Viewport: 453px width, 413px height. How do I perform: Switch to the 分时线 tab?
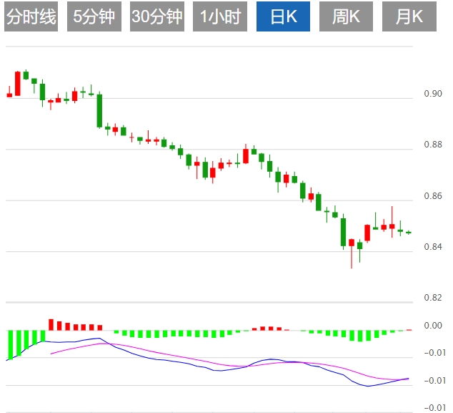(x=31, y=17)
